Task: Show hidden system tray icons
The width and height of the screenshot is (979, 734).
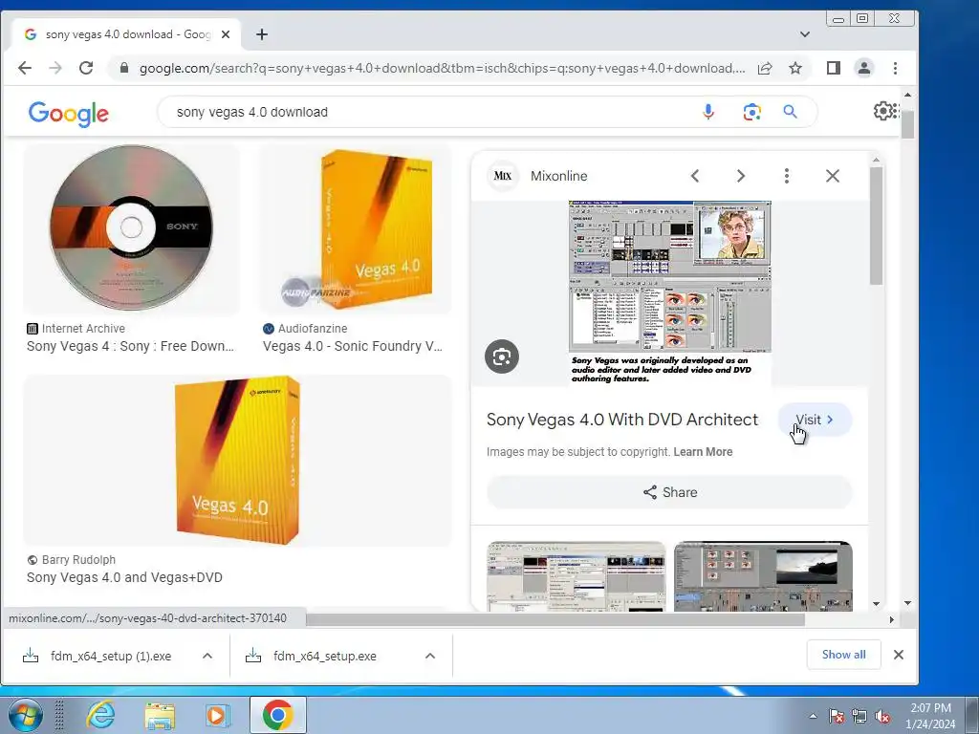Action: click(x=813, y=716)
